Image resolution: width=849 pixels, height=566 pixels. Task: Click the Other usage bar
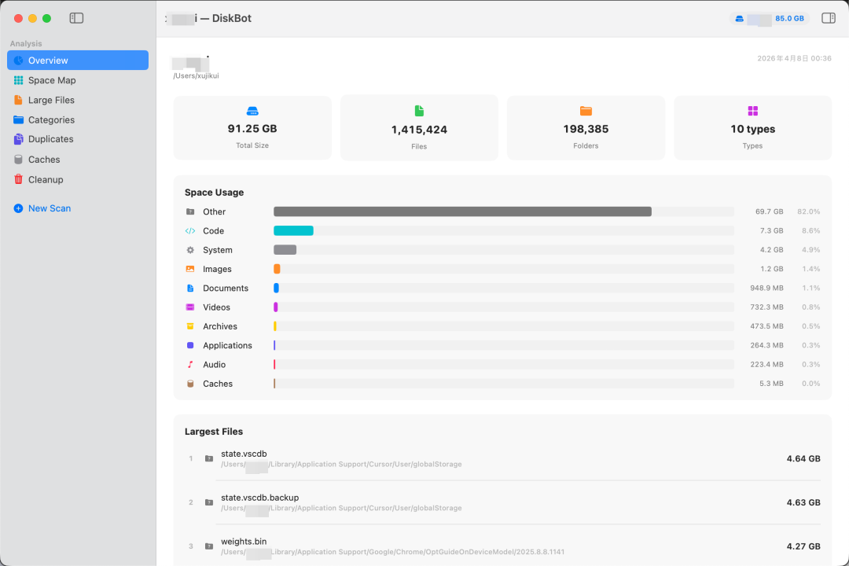462,211
